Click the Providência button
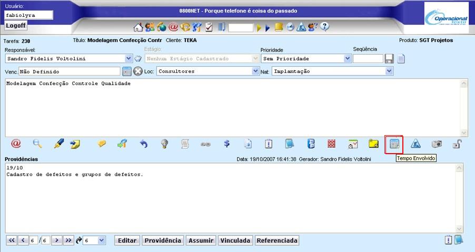 (x=163, y=240)
